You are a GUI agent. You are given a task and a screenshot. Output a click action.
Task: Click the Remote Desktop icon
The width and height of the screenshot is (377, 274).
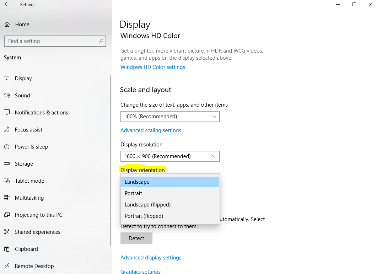pos(7,266)
